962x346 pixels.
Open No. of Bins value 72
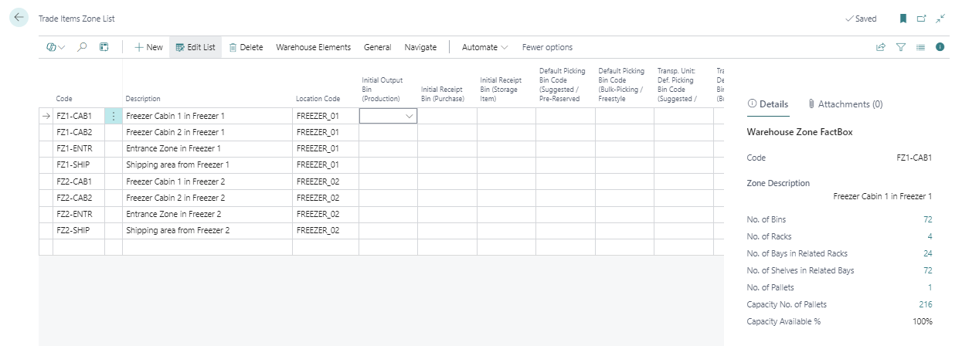click(x=927, y=220)
